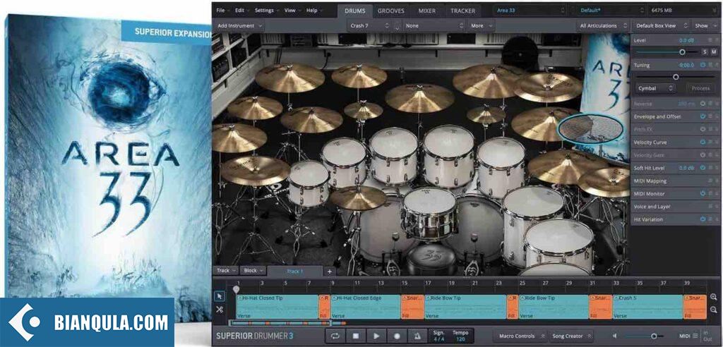This screenshot has height=347, width=723.
Task: Open the Envelope and Offset menu icon
Action: [710, 116]
